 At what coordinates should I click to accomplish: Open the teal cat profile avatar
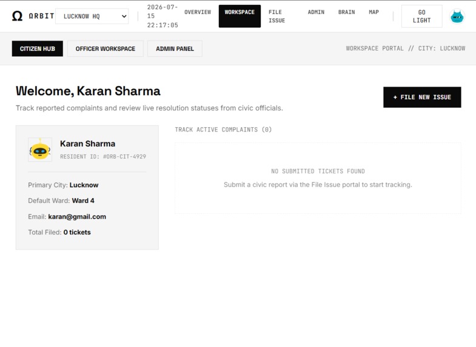pos(457,16)
